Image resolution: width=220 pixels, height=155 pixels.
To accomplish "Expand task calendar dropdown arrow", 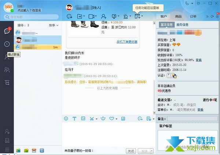I will coord(142,16).
